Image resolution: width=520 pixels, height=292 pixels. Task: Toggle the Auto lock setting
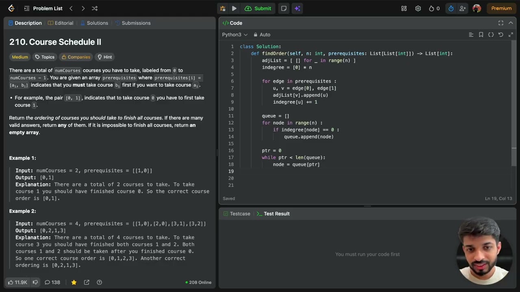pos(262,35)
